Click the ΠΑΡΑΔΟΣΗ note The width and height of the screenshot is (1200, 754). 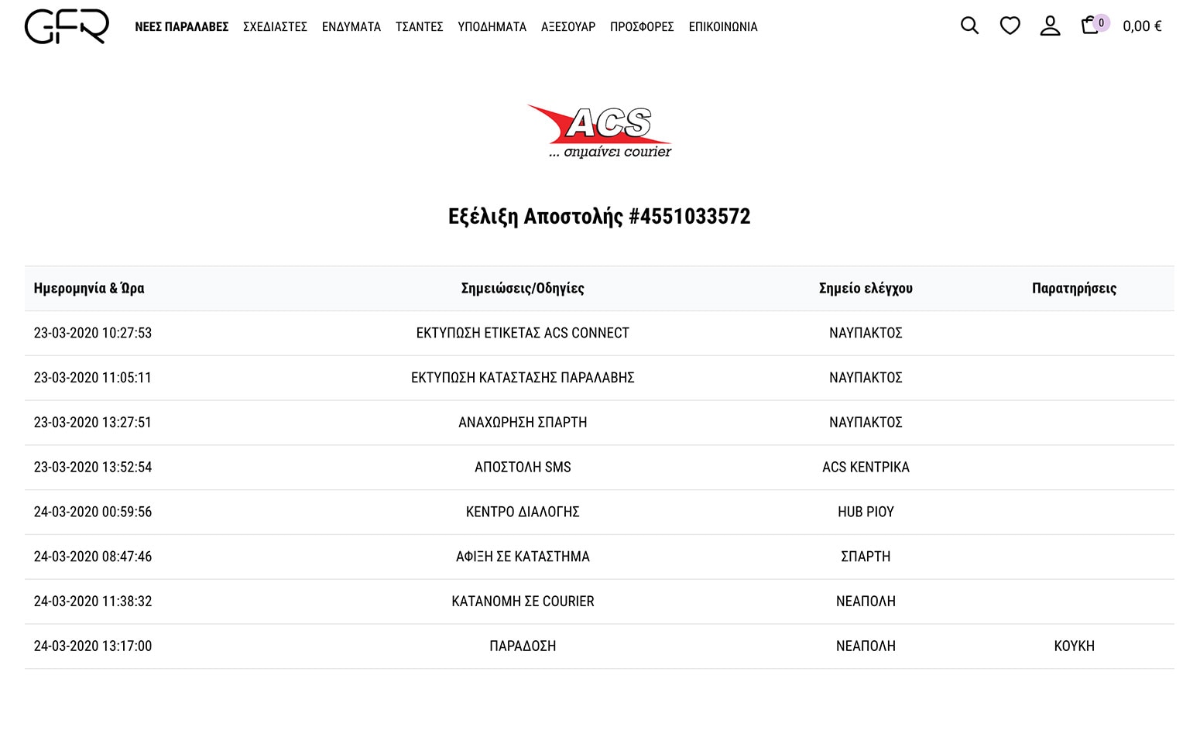click(523, 646)
